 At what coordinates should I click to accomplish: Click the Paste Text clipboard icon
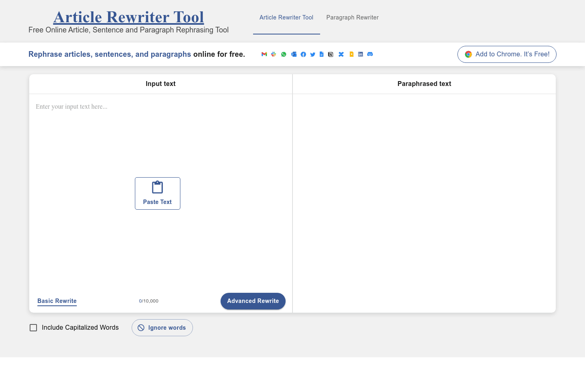coord(157,187)
